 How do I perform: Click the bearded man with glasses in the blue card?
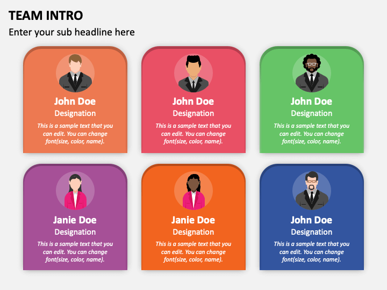(312, 191)
